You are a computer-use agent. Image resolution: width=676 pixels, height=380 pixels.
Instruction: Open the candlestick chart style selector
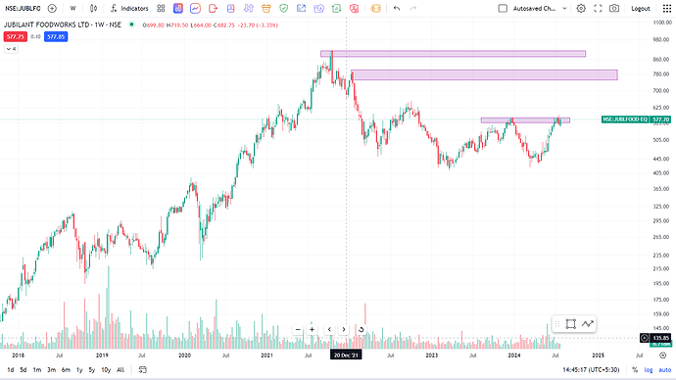pyautogui.click(x=93, y=8)
